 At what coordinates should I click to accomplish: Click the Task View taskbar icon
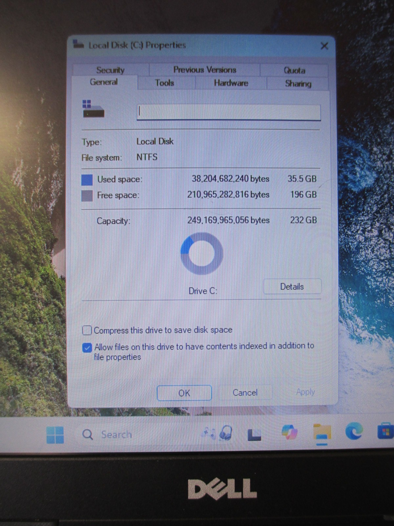pyautogui.click(x=254, y=435)
